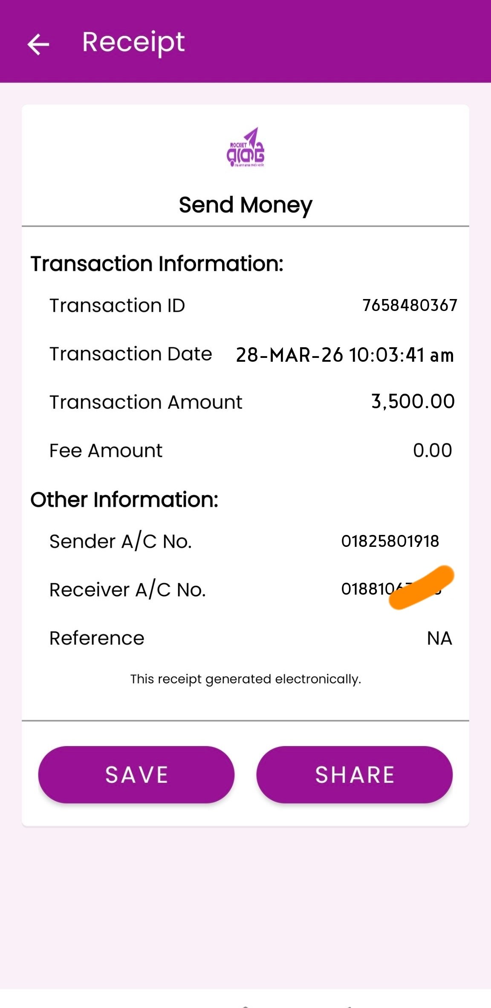Tap the Transaction ID label

coord(117,305)
